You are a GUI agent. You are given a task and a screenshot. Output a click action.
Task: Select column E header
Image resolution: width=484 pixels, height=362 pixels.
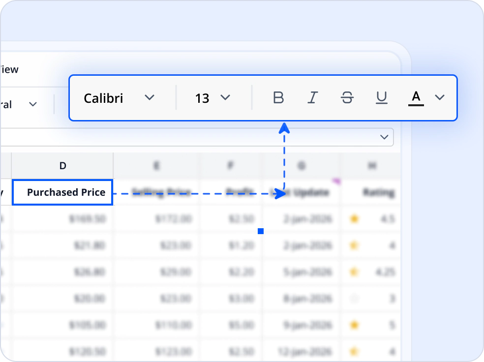point(156,166)
